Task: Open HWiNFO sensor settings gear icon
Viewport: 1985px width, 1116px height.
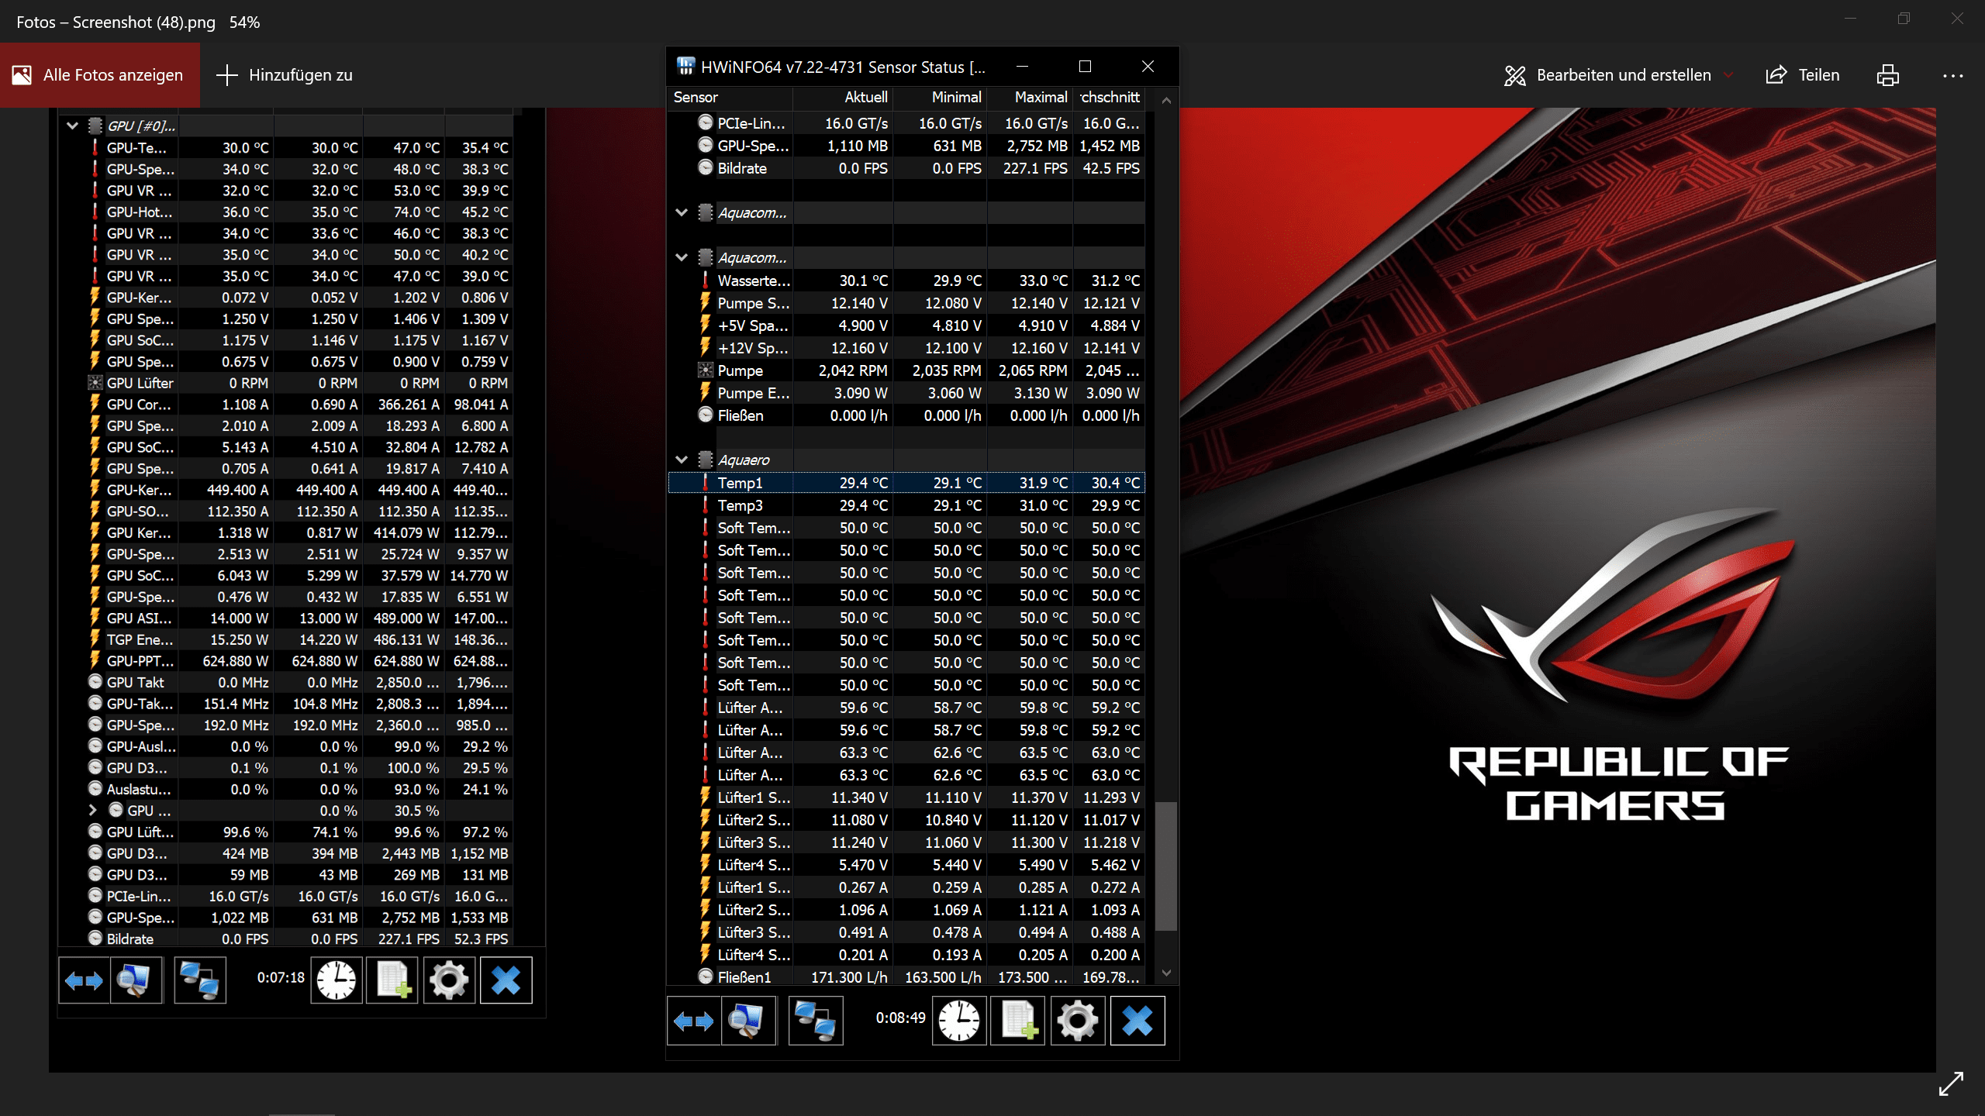Action: click(x=1077, y=1021)
